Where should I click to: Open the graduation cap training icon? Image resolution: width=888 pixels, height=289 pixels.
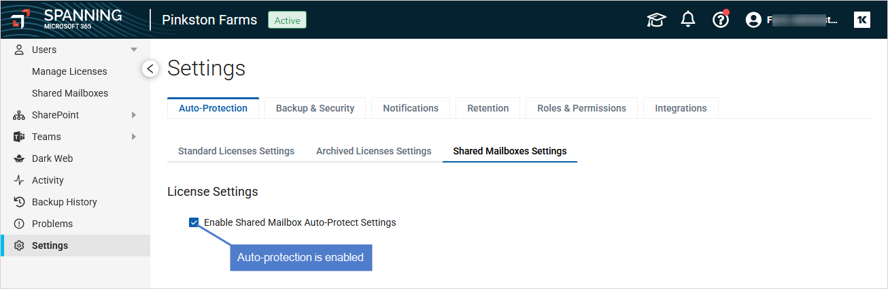pos(655,20)
